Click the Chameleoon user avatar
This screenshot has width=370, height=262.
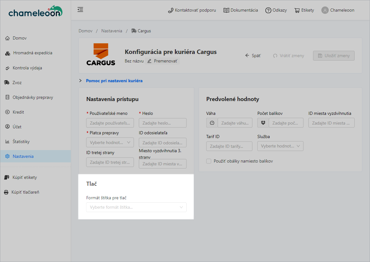(x=325, y=10)
